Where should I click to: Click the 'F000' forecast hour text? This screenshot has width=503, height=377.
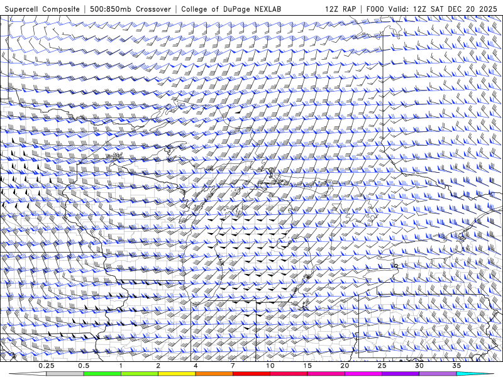pos(375,9)
